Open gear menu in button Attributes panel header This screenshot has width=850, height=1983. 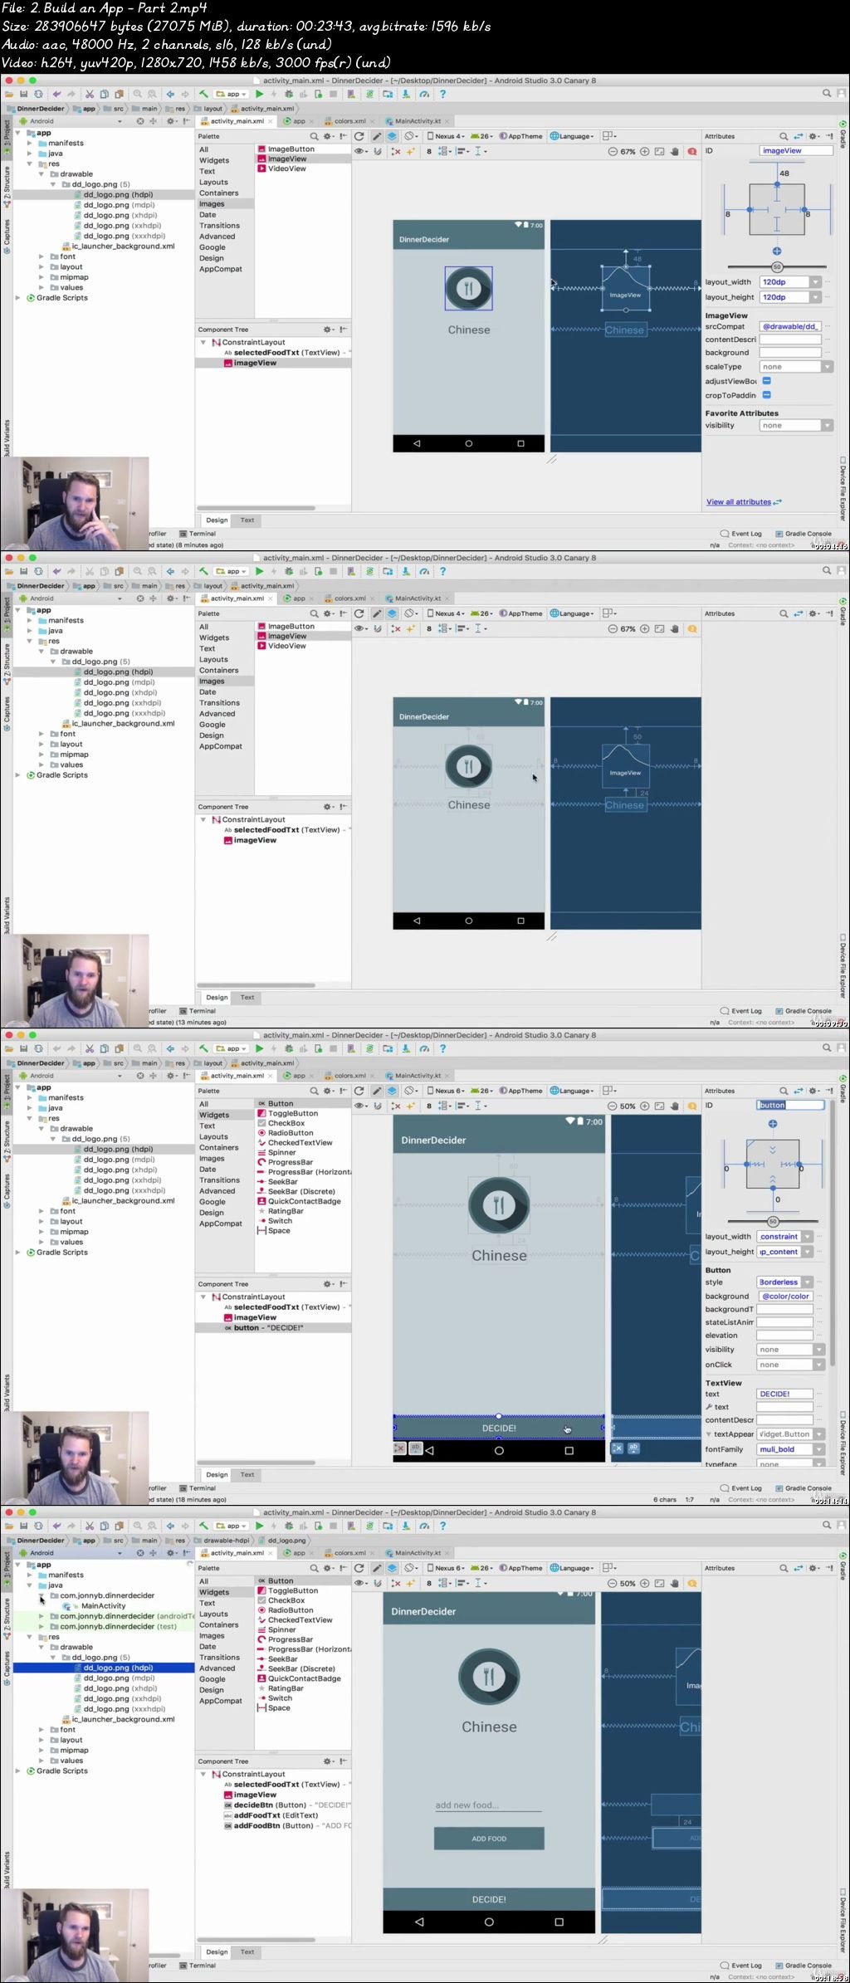point(814,1091)
